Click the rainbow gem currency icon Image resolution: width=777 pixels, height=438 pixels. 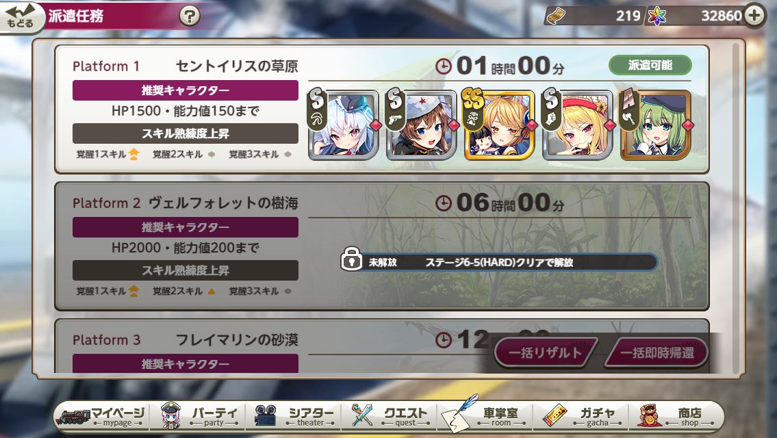point(657,16)
